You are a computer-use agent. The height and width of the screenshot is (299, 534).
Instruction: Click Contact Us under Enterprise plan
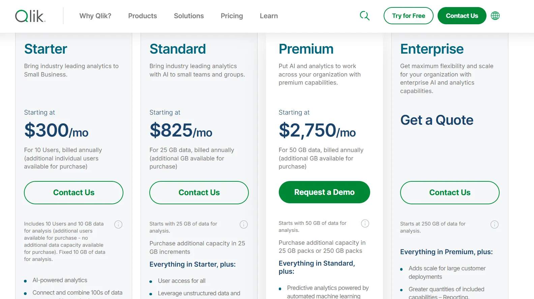tap(450, 192)
